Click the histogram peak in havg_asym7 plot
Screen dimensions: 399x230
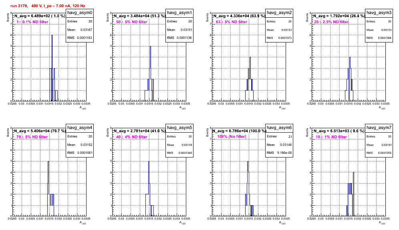(x=353, y=172)
